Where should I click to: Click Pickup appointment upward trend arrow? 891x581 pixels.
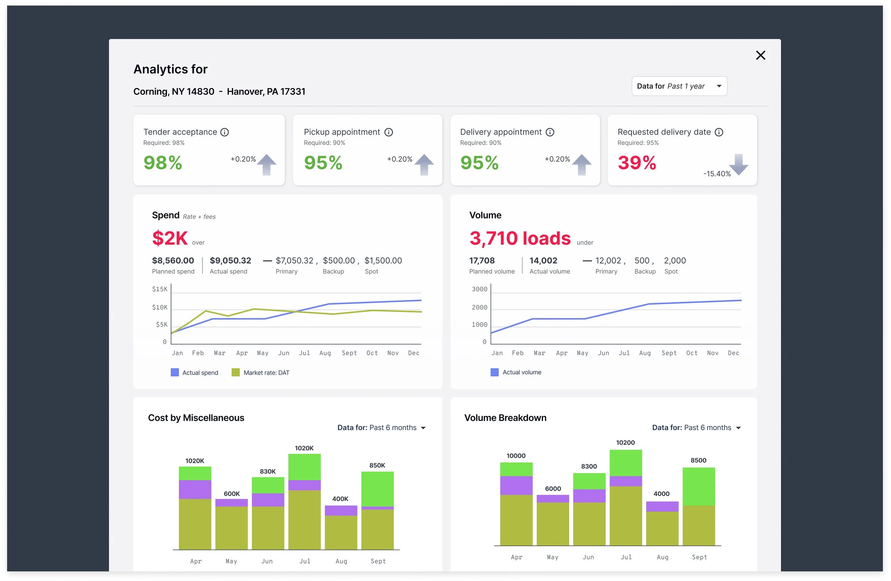click(x=424, y=164)
